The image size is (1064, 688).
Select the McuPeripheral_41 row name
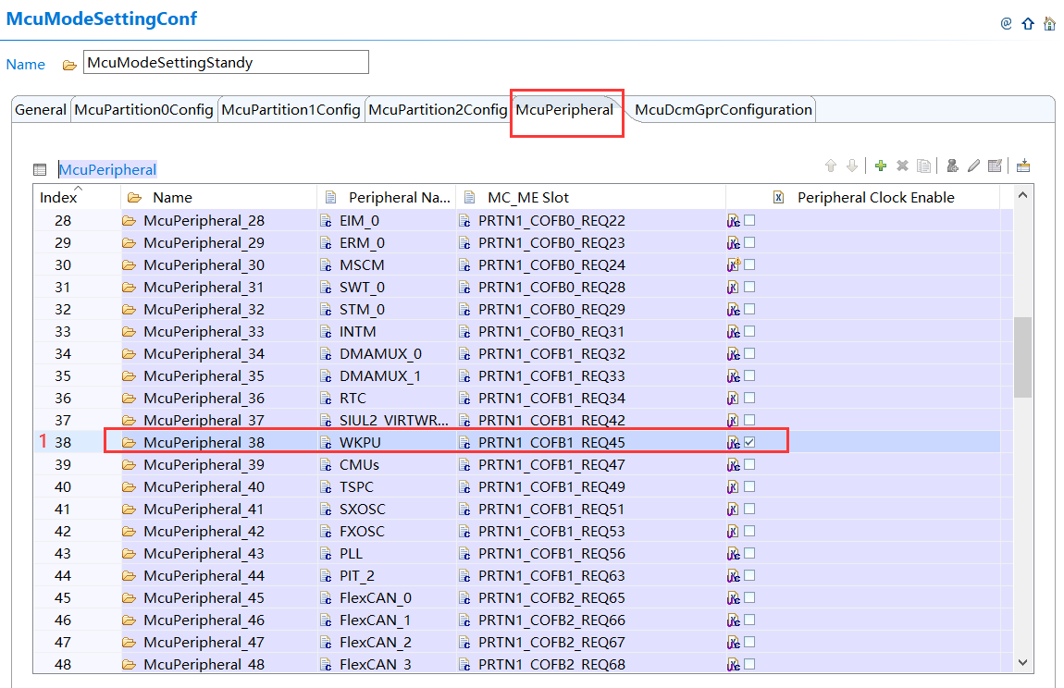tap(204, 510)
